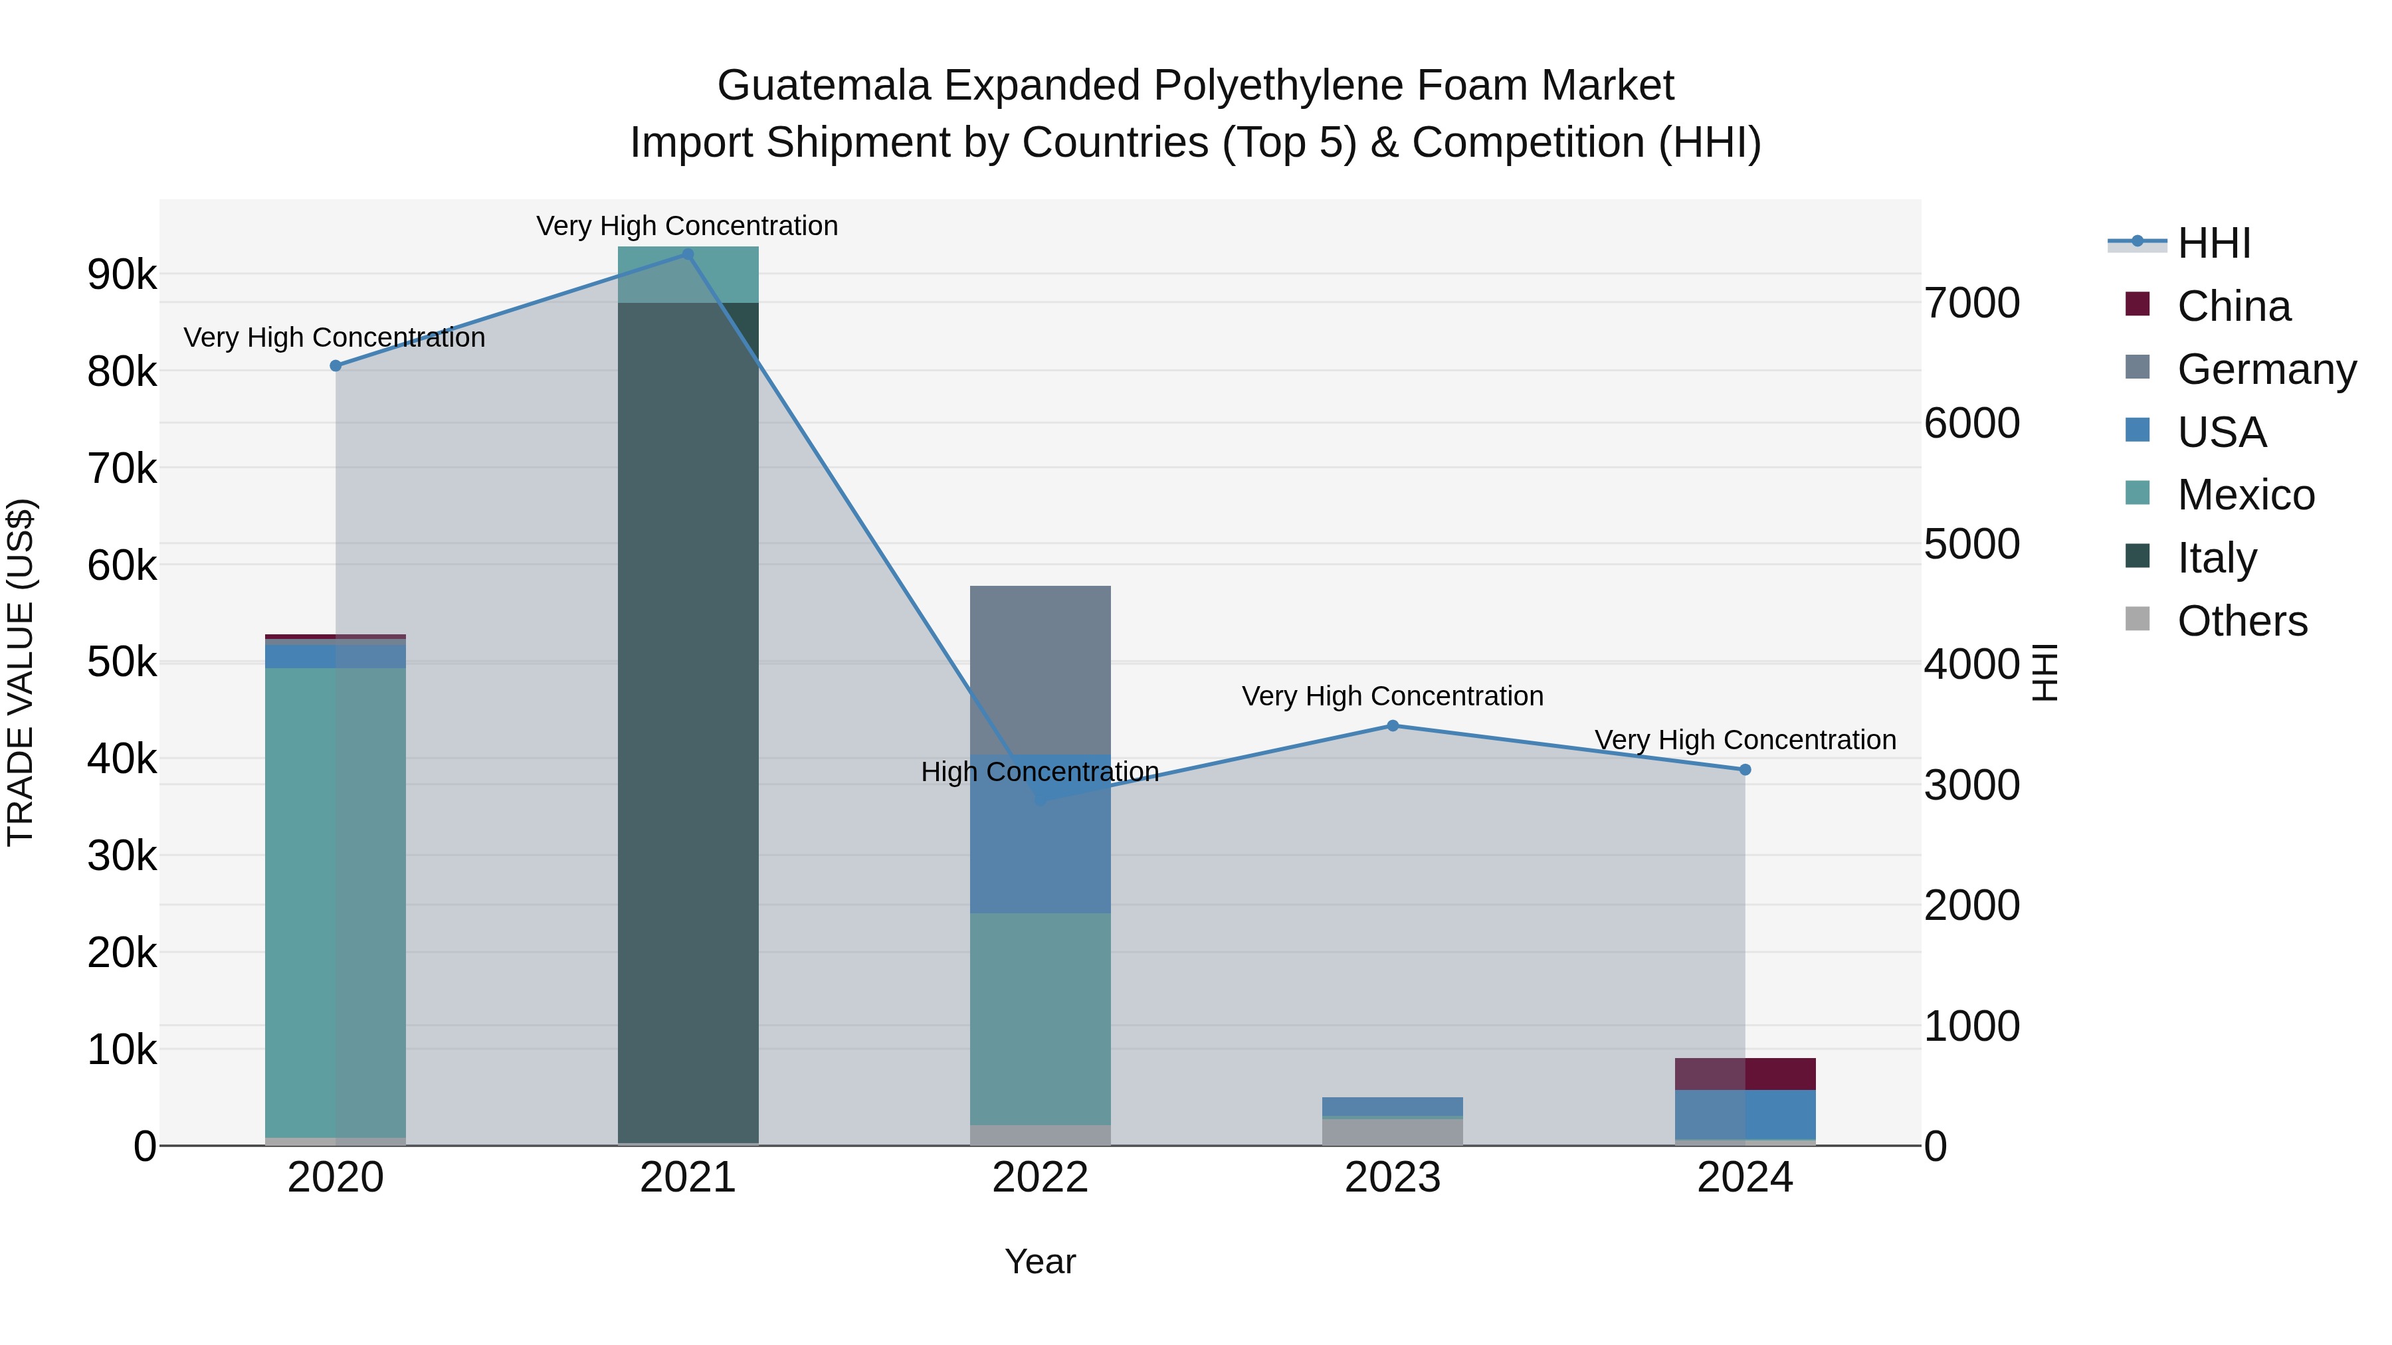This screenshot has height=1345, width=2392.
Task: Click the 'Year' x-axis title
Action: [1040, 1263]
